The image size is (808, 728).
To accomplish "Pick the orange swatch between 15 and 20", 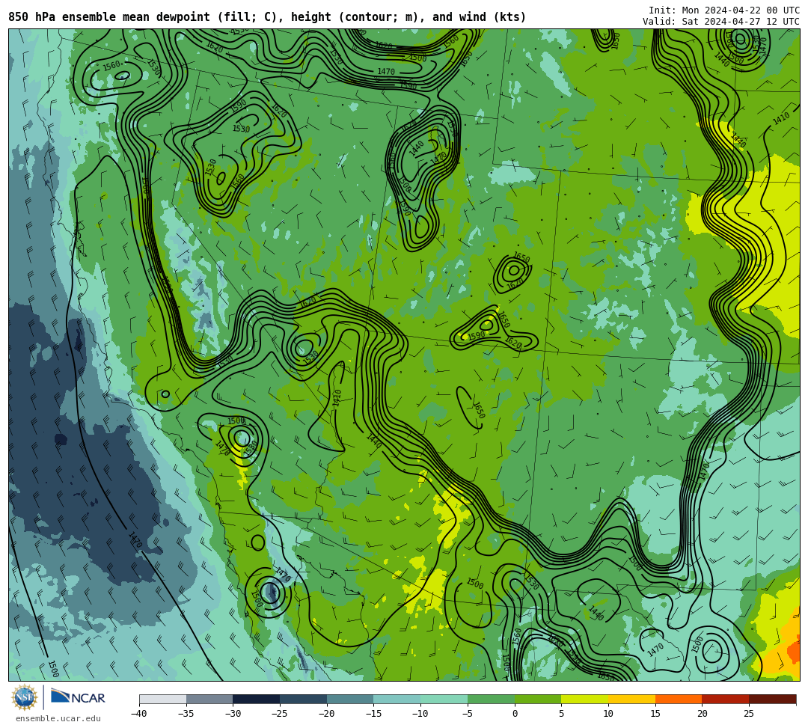I will point(679,699).
